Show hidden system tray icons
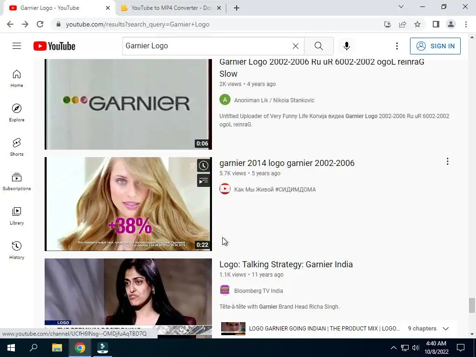This screenshot has height=357, width=476. tap(393, 348)
